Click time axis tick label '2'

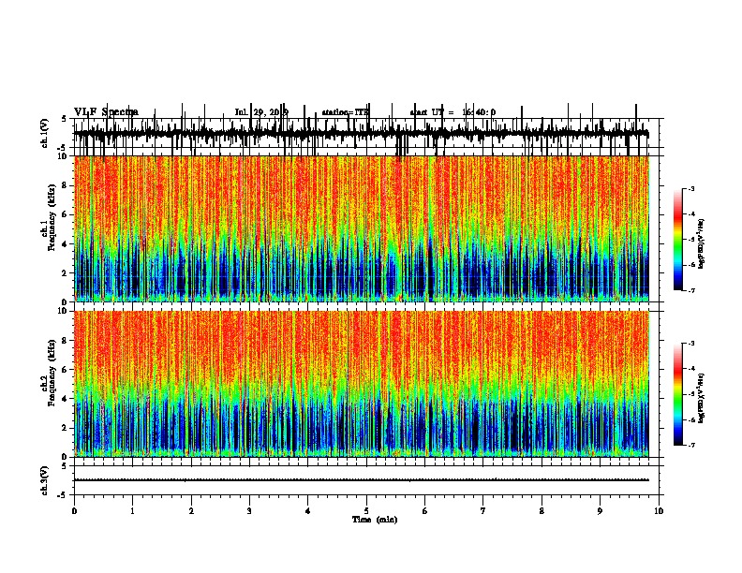pyautogui.click(x=191, y=511)
